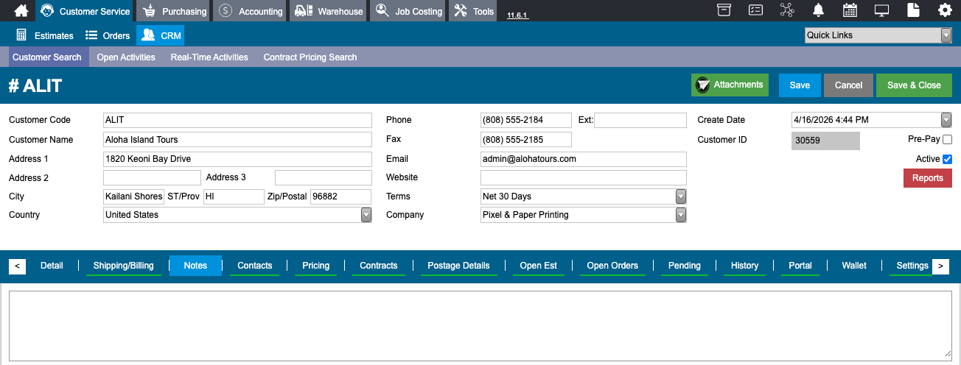Open Orders in the sub-navigation
This screenshot has height=365, width=961.
coord(107,35)
